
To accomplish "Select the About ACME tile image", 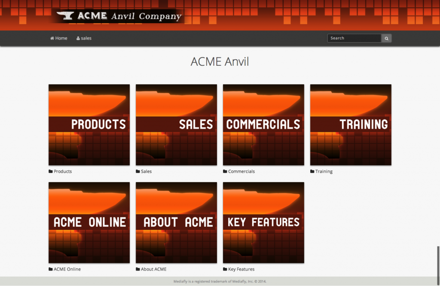I will coord(176,222).
